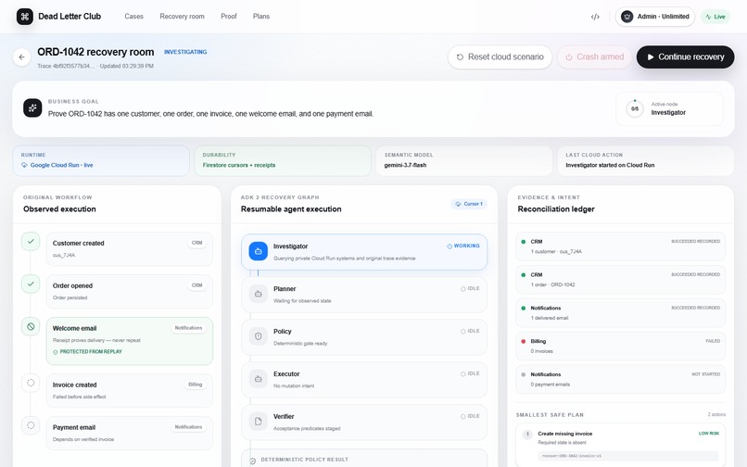
Task: Select the Billing 0 invoices ledger row
Action: point(620,346)
